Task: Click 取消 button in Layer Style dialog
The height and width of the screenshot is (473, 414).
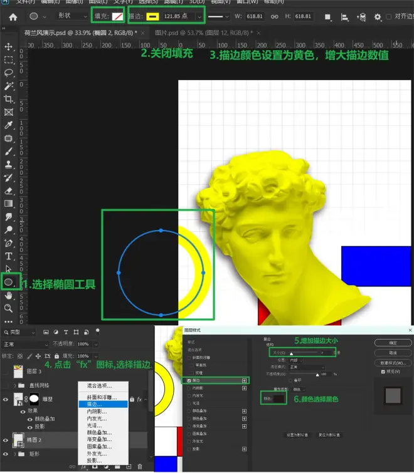Action: [393, 353]
